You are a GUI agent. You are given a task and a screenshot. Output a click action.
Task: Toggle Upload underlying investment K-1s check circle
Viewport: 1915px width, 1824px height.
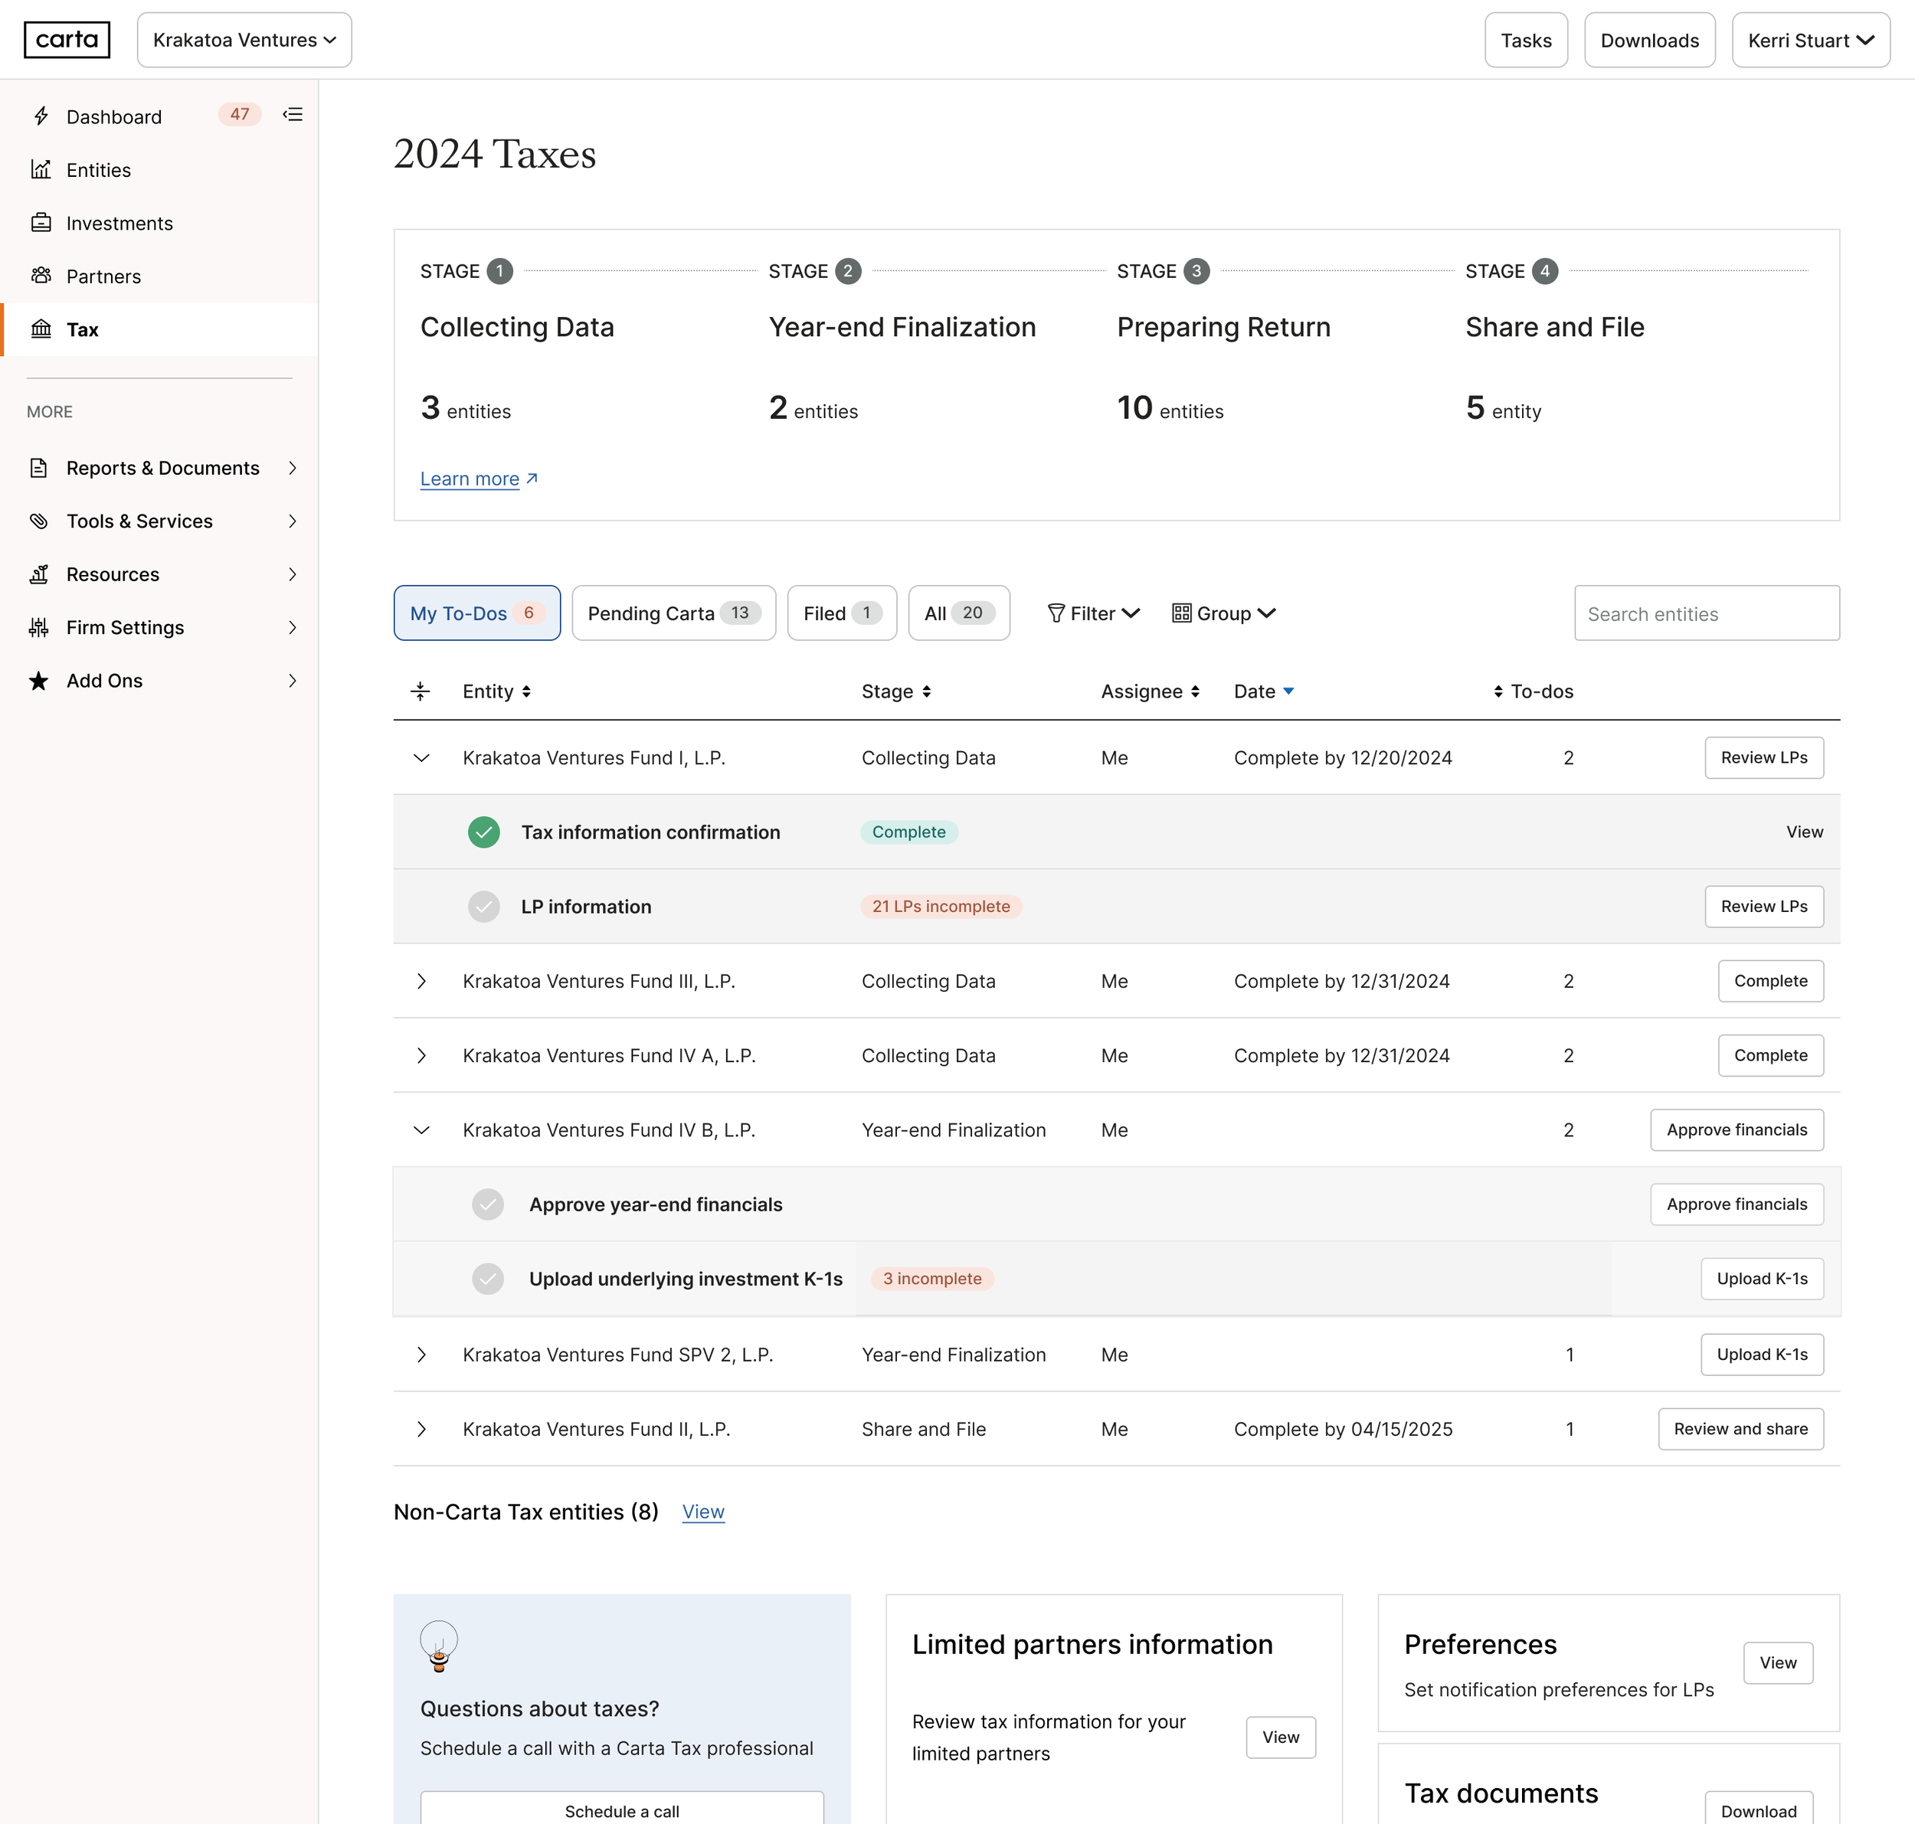(487, 1279)
